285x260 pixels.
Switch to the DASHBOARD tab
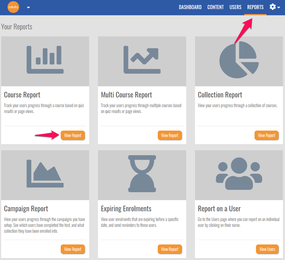190,7
